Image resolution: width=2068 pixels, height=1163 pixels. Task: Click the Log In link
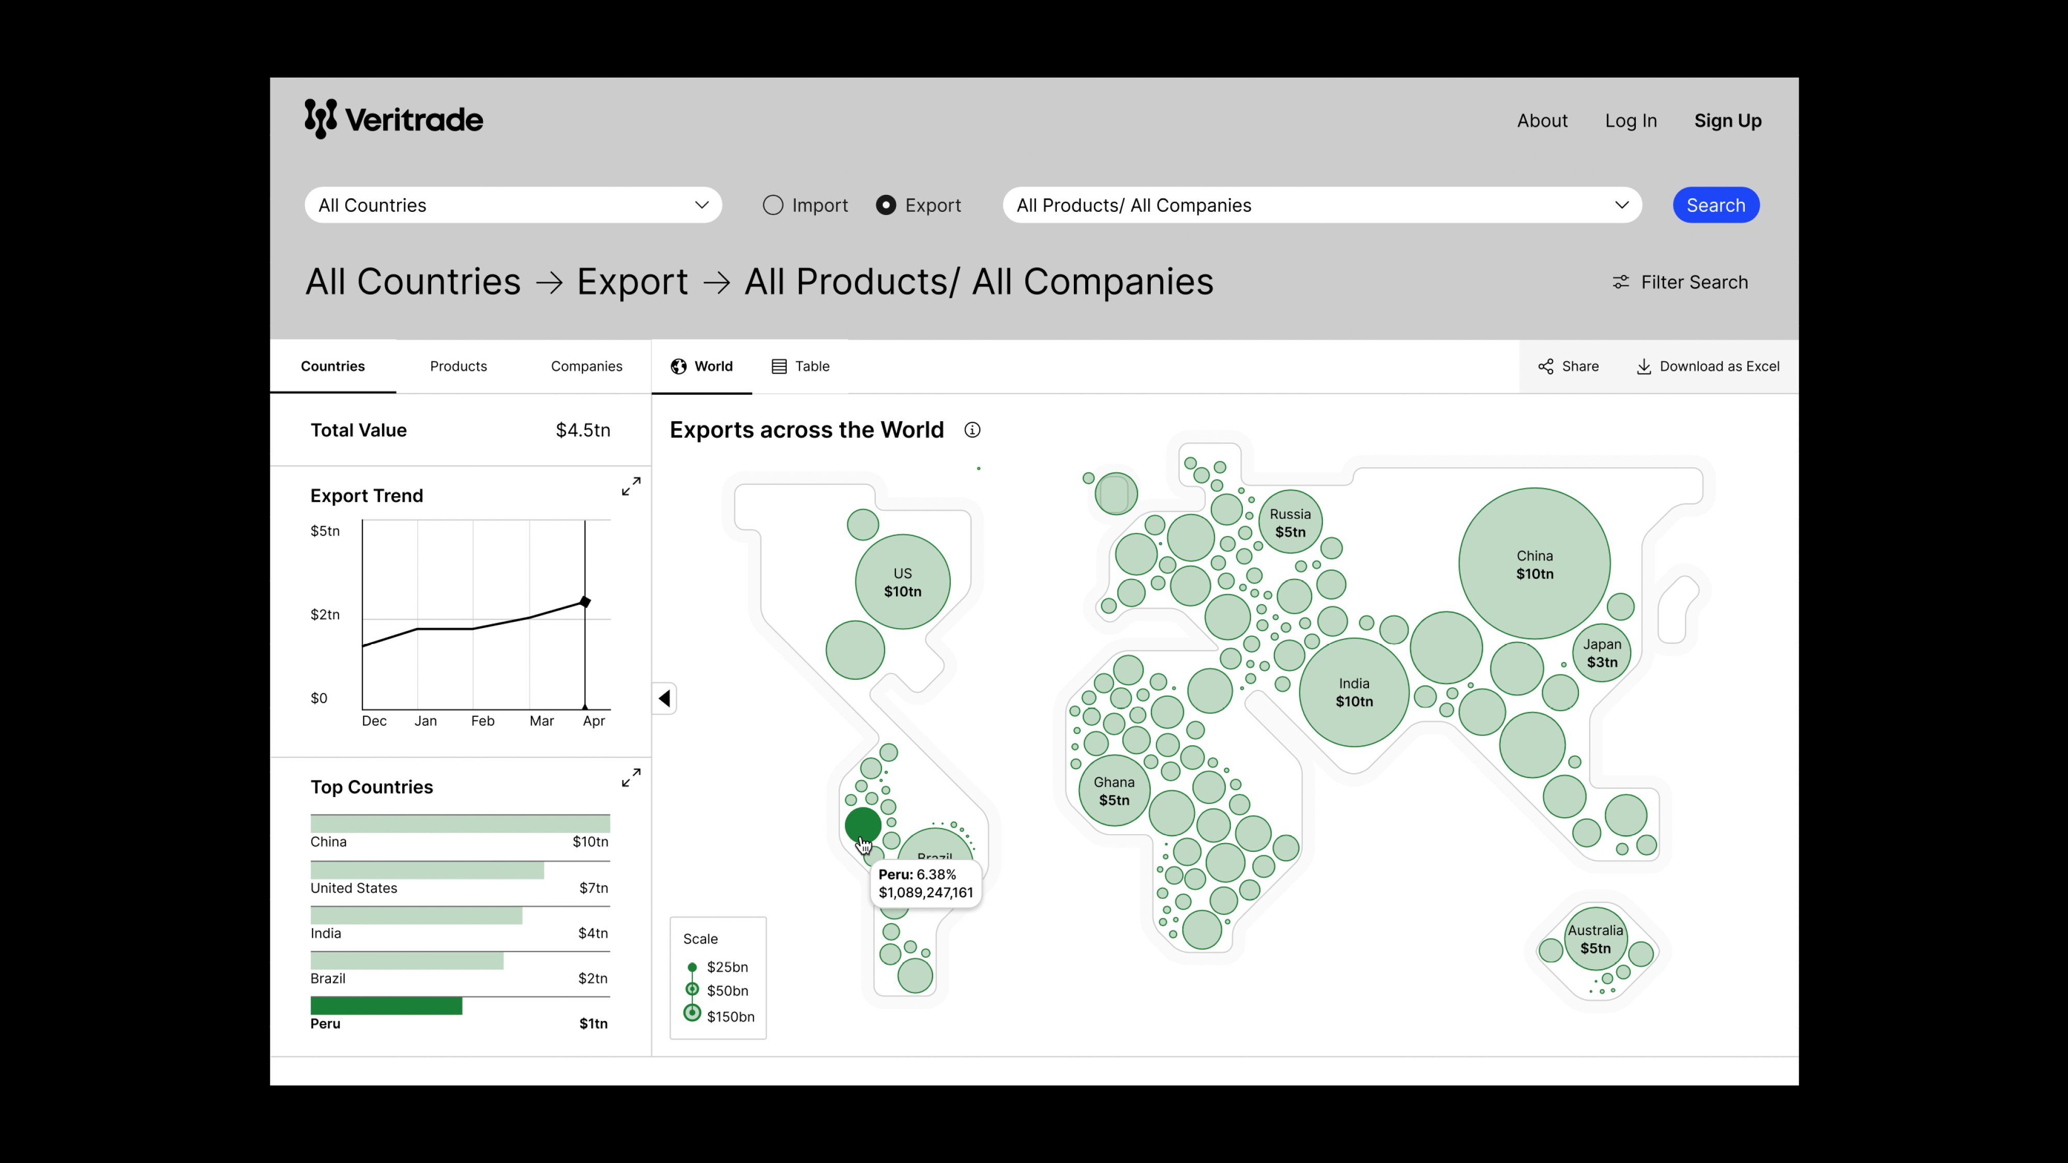pyautogui.click(x=1631, y=121)
